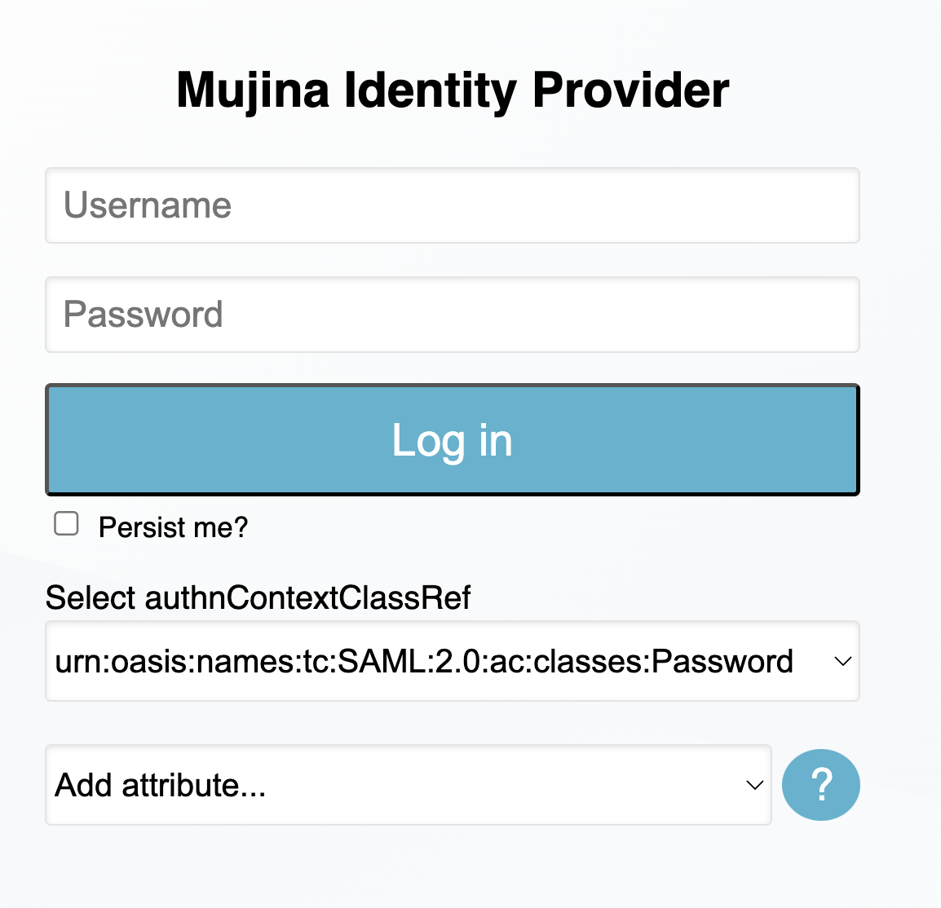This screenshot has width=941, height=908.
Task: Click the question mark help icon
Action: point(820,785)
